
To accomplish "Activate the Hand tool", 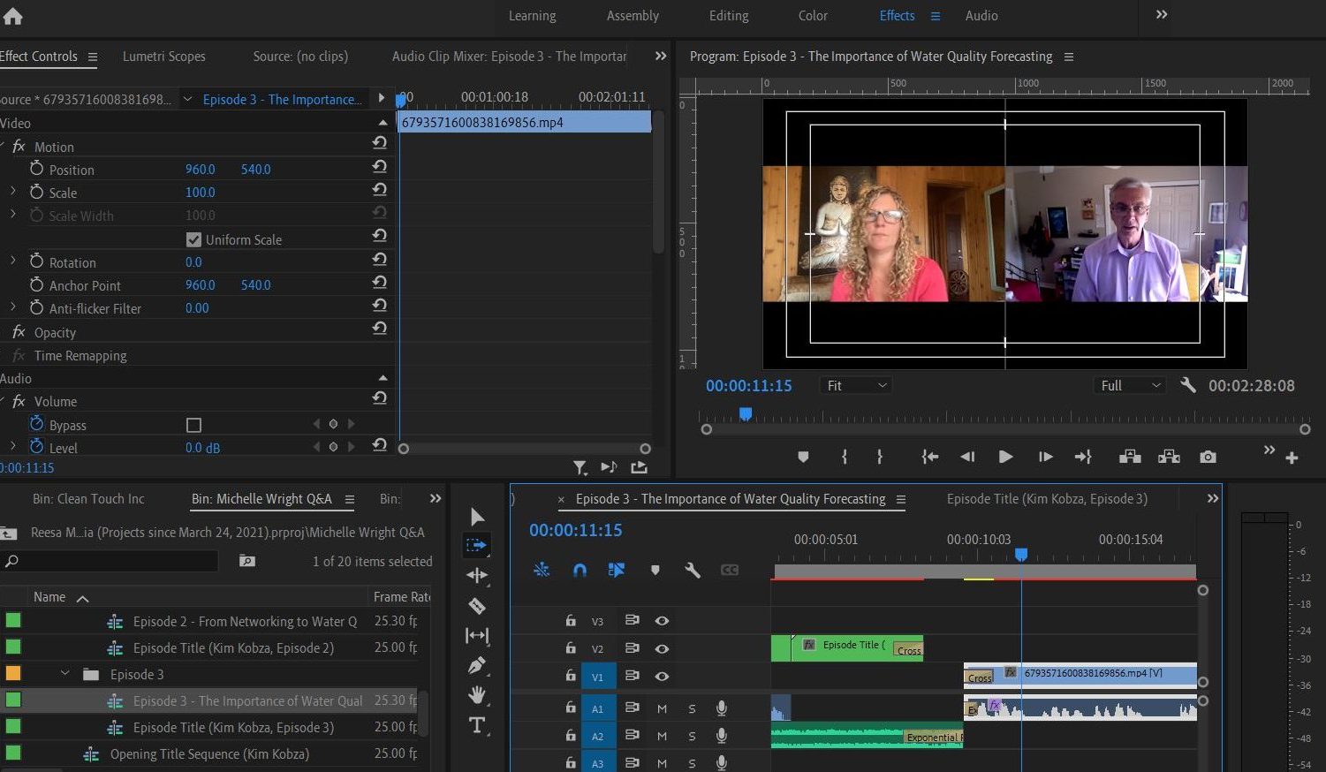I will pos(477,695).
